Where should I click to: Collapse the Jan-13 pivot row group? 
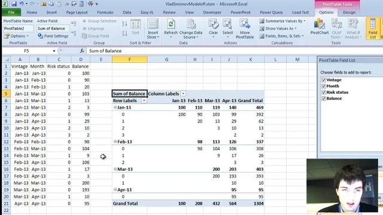click(115, 107)
